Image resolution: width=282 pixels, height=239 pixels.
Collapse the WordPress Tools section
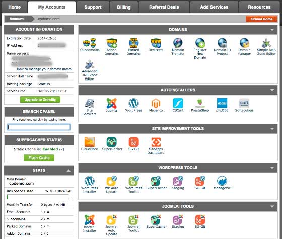(272, 168)
